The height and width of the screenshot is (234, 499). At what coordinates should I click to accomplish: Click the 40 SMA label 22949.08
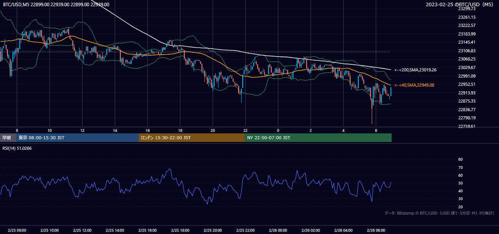point(414,85)
